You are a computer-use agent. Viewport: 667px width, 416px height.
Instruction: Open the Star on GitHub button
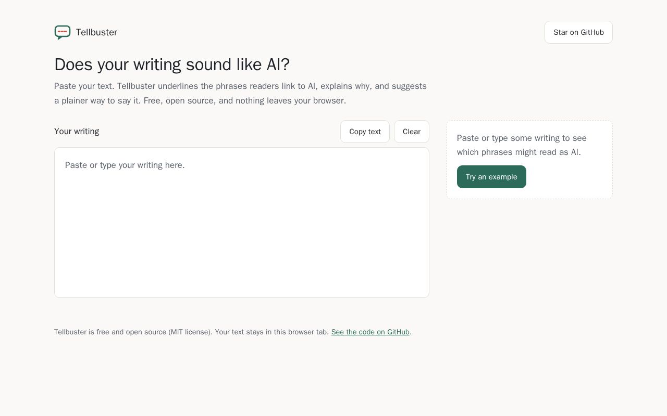tap(578, 32)
